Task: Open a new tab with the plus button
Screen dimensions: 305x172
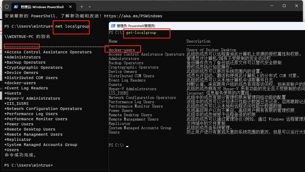Action: click(82, 7)
